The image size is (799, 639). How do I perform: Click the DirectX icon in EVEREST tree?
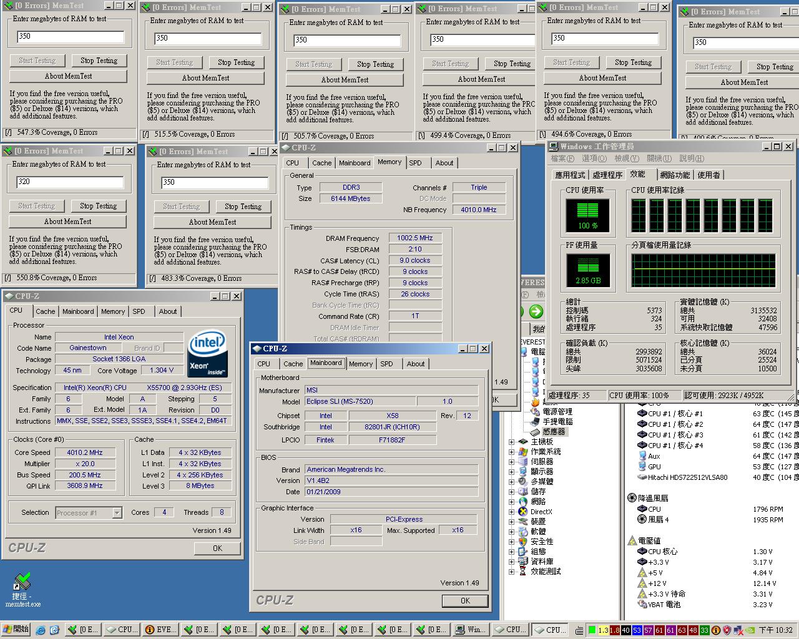tap(522, 512)
